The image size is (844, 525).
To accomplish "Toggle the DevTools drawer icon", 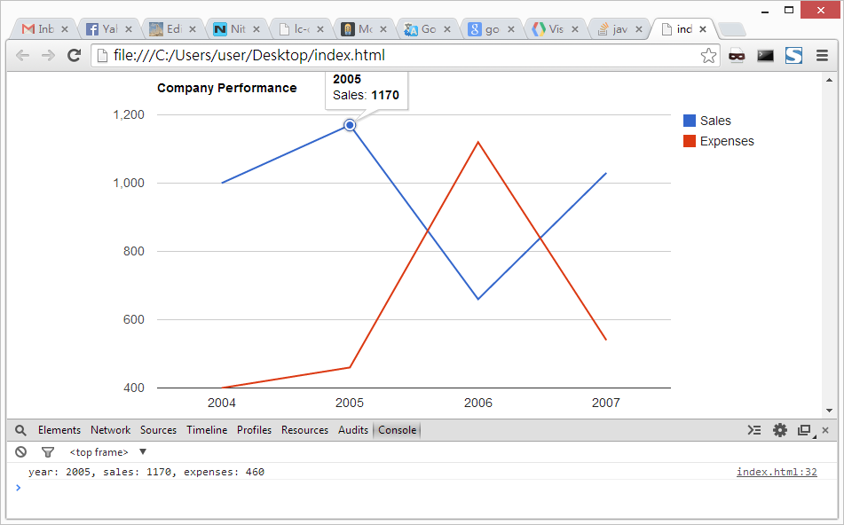I will [x=754, y=430].
